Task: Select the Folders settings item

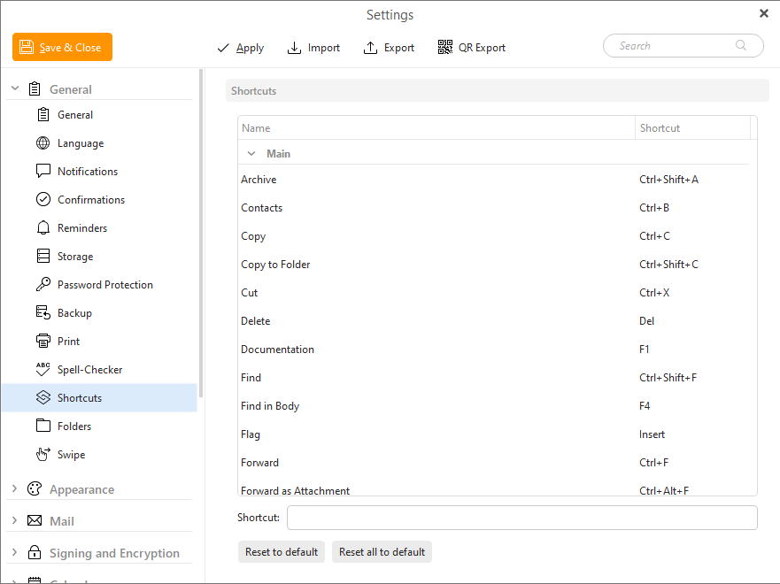Action: point(74,426)
